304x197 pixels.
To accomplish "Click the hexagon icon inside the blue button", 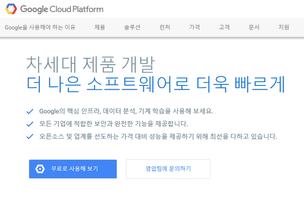I will 40,169.
